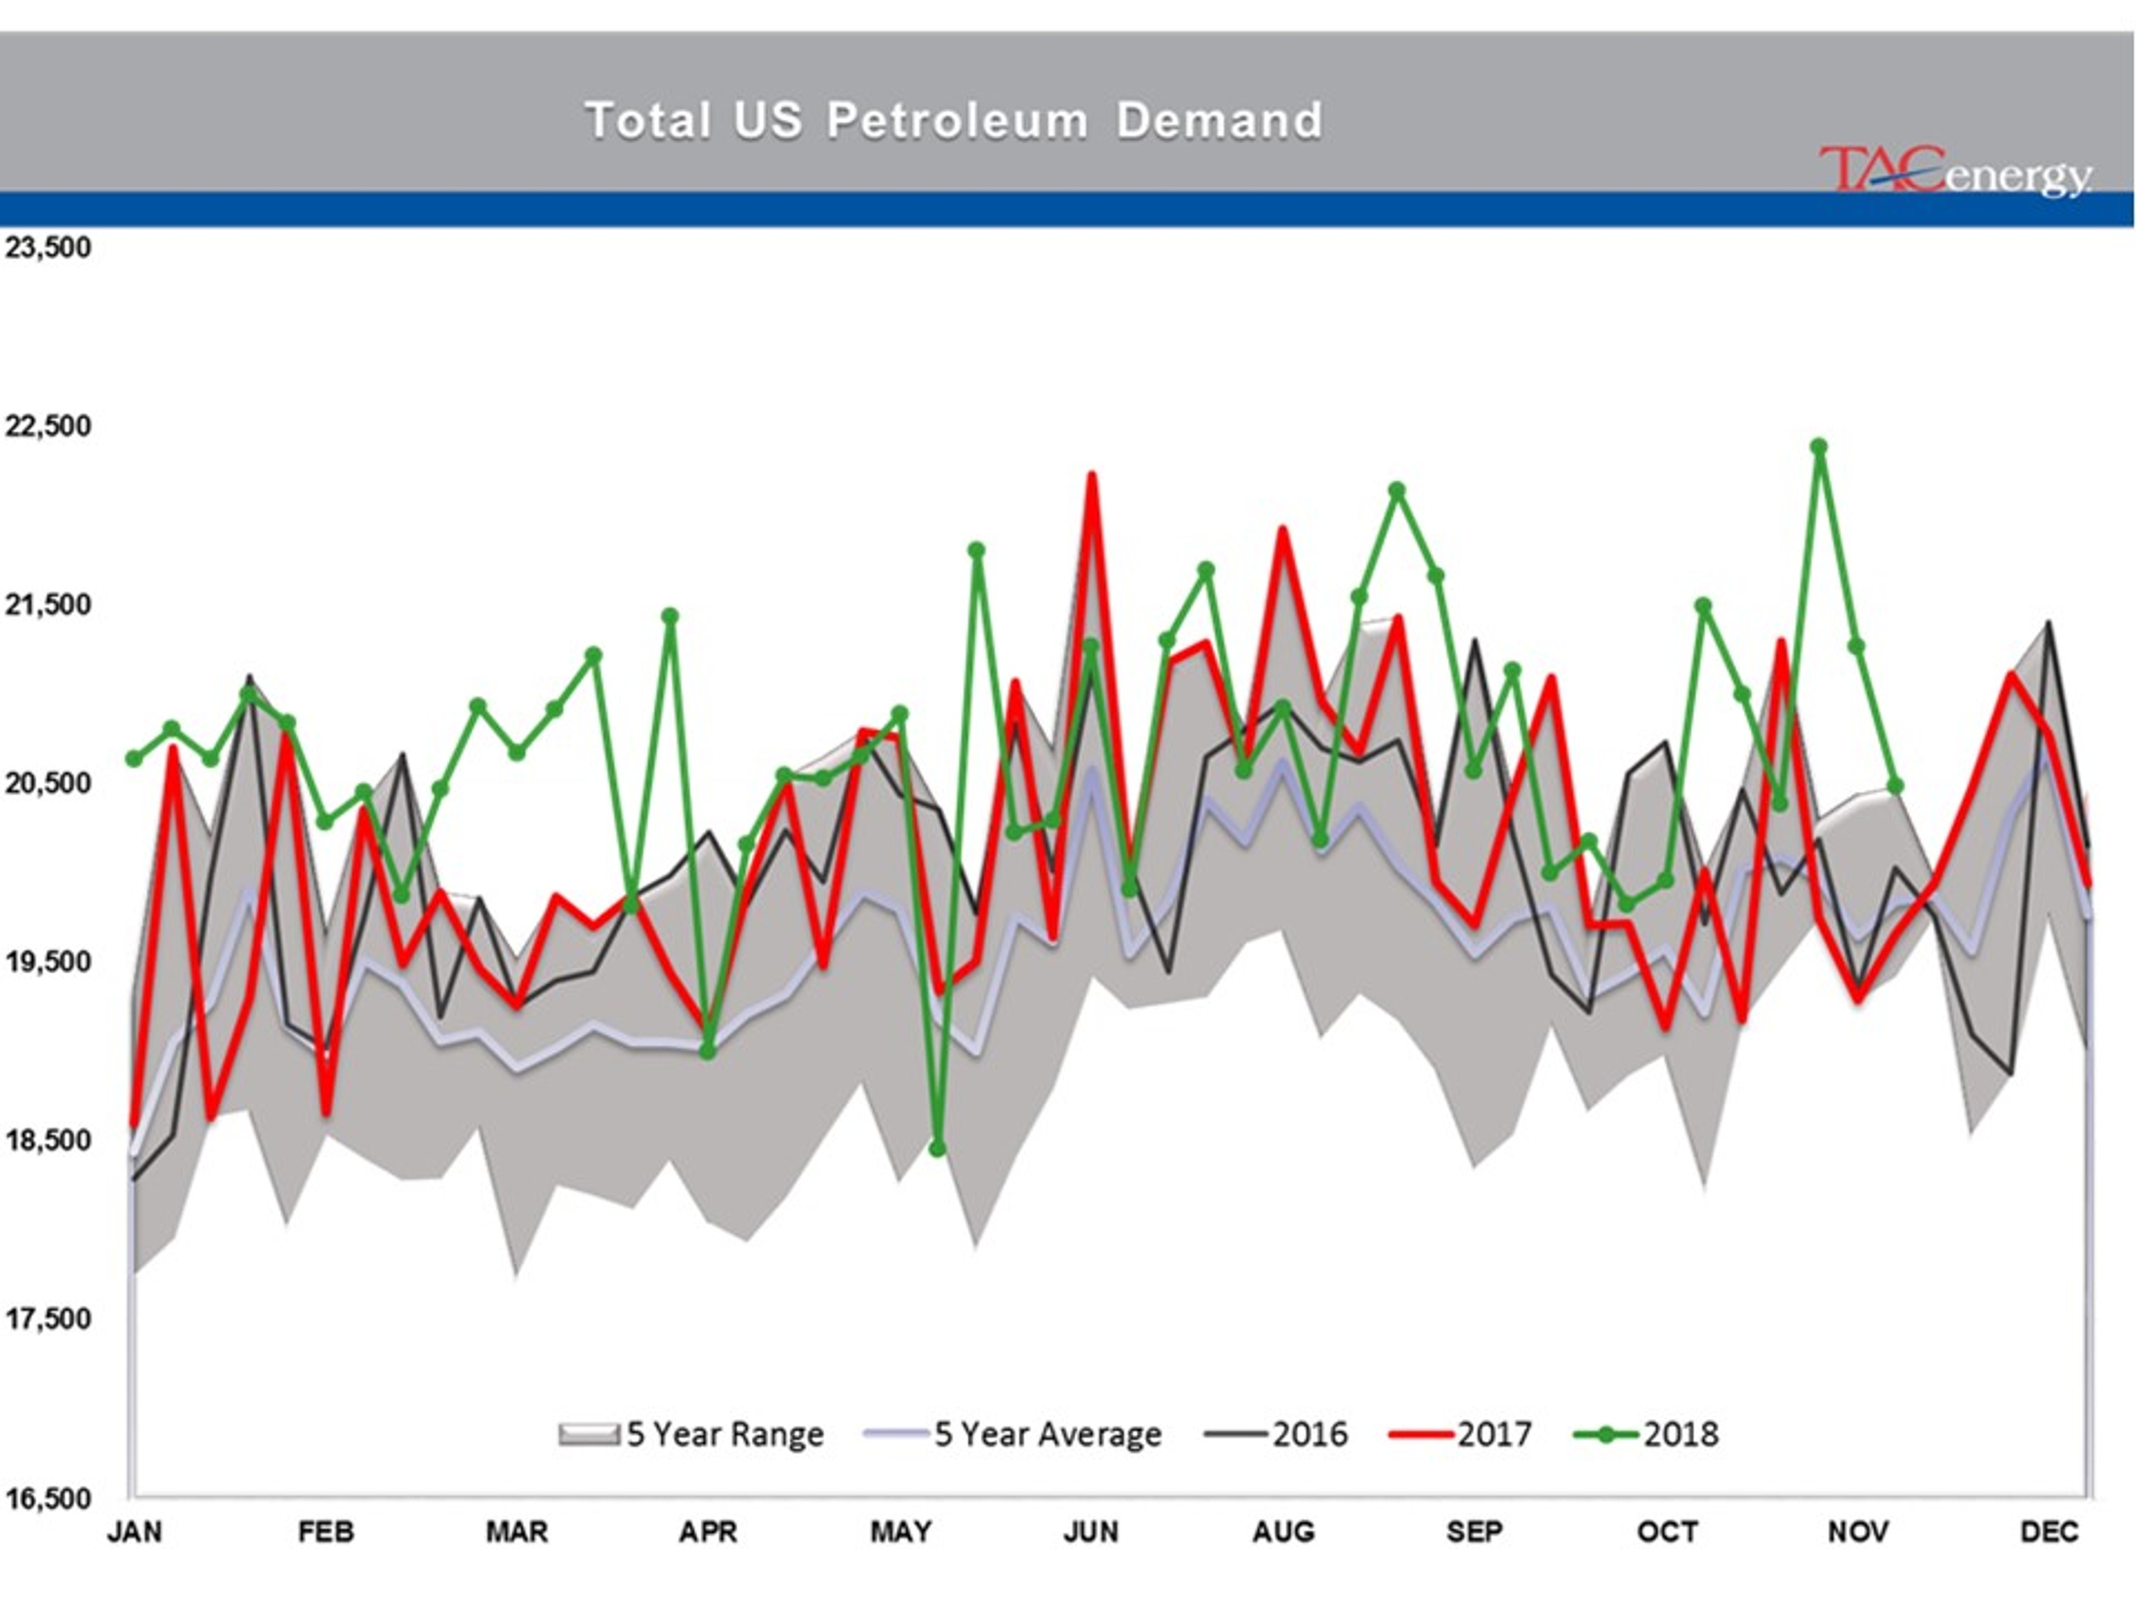Click the 17,500 y-axis label
2136x1602 pixels.
[x=48, y=1319]
